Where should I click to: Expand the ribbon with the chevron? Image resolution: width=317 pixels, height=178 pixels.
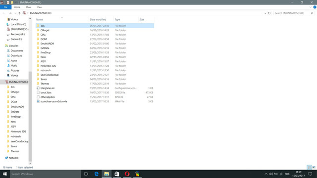pyautogui.click(x=311, y=7)
